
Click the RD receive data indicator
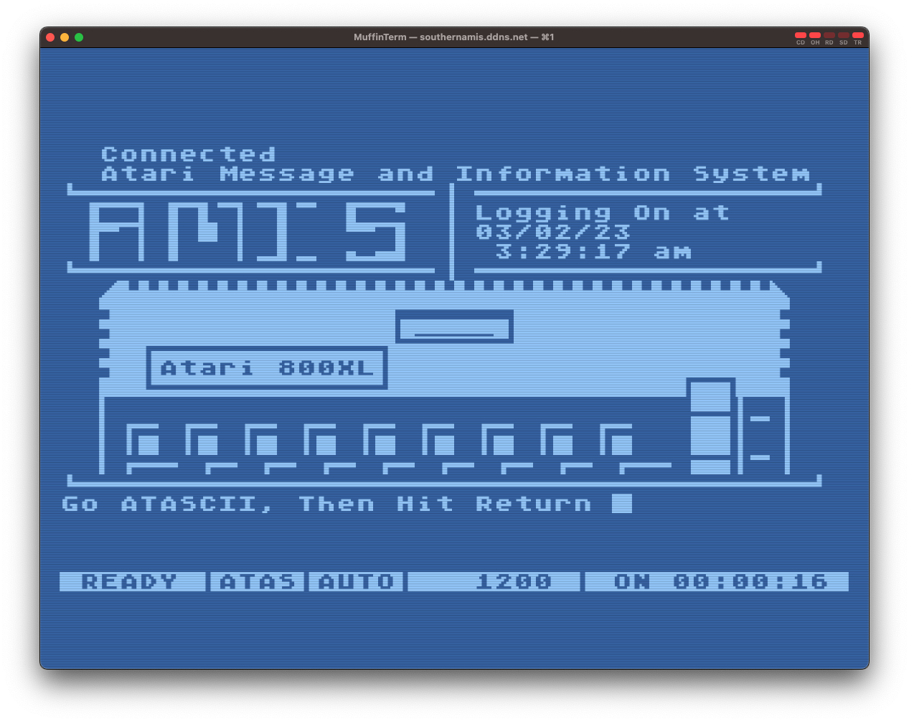pyautogui.click(x=829, y=35)
